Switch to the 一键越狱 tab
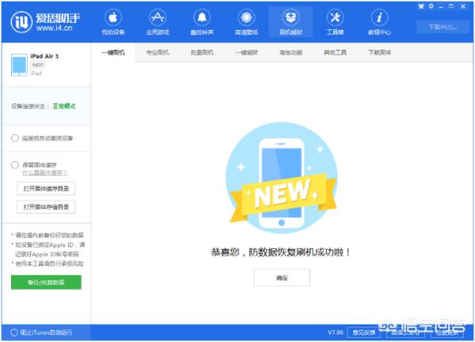The image size is (475, 342). (247, 53)
